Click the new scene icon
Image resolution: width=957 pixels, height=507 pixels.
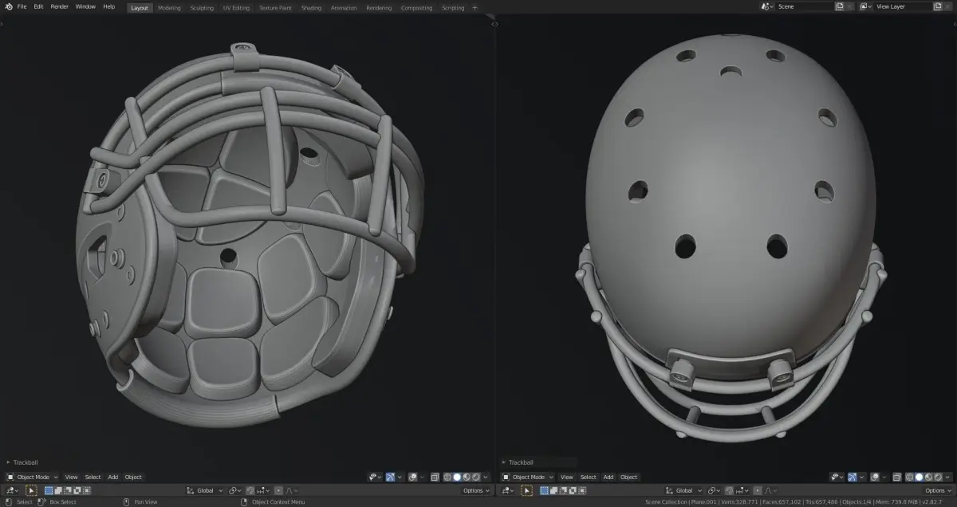point(840,6)
